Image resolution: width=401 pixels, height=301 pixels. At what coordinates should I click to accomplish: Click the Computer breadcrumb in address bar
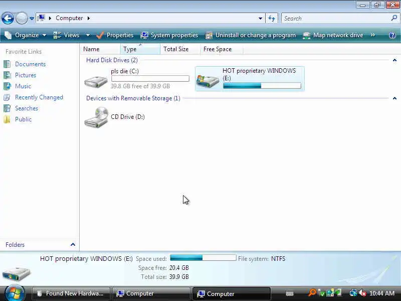pyautogui.click(x=69, y=18)
